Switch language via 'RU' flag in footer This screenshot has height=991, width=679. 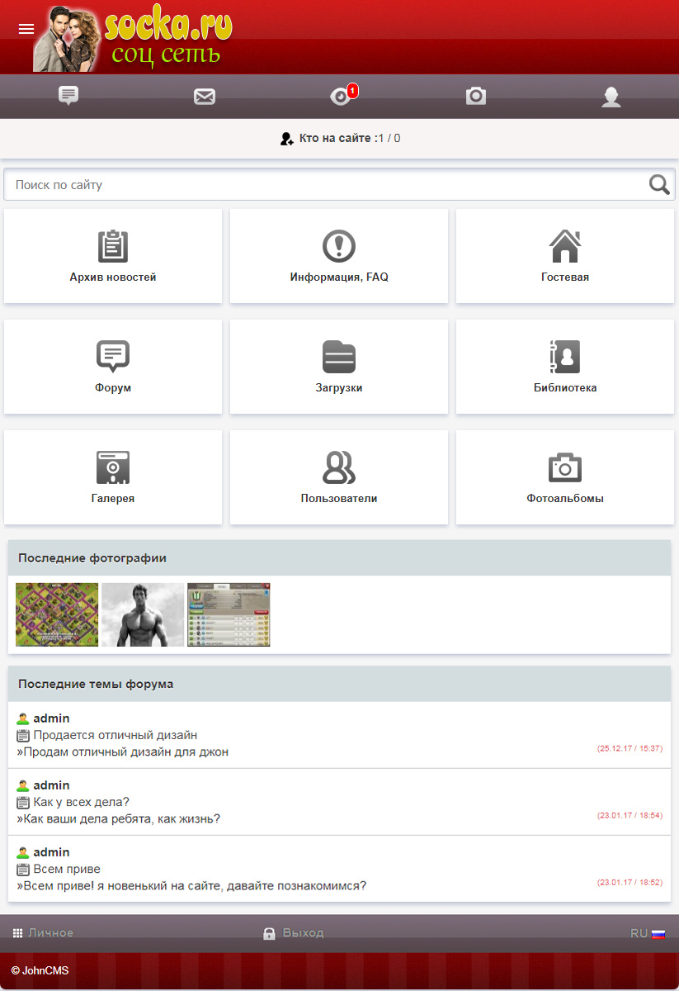pyautogui.click(x=648, y=933)
